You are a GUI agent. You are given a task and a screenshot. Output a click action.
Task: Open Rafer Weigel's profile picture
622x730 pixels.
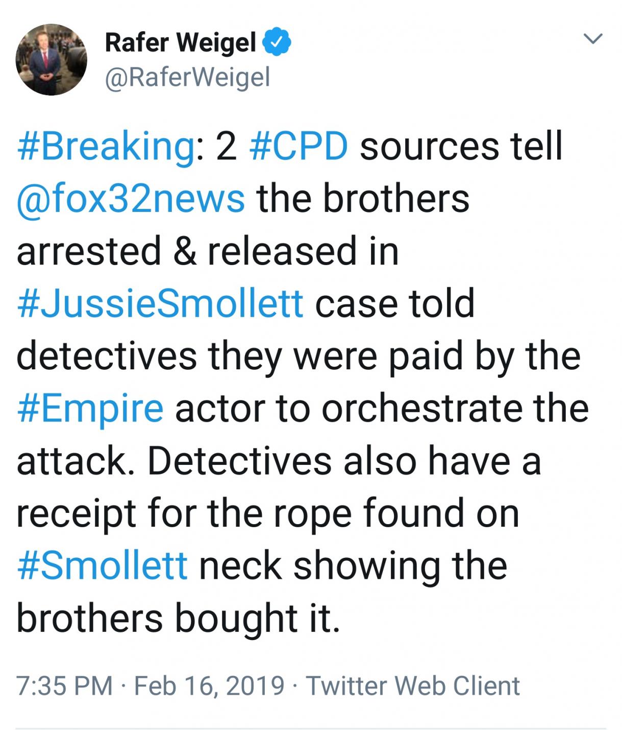[x=52, y=60]
